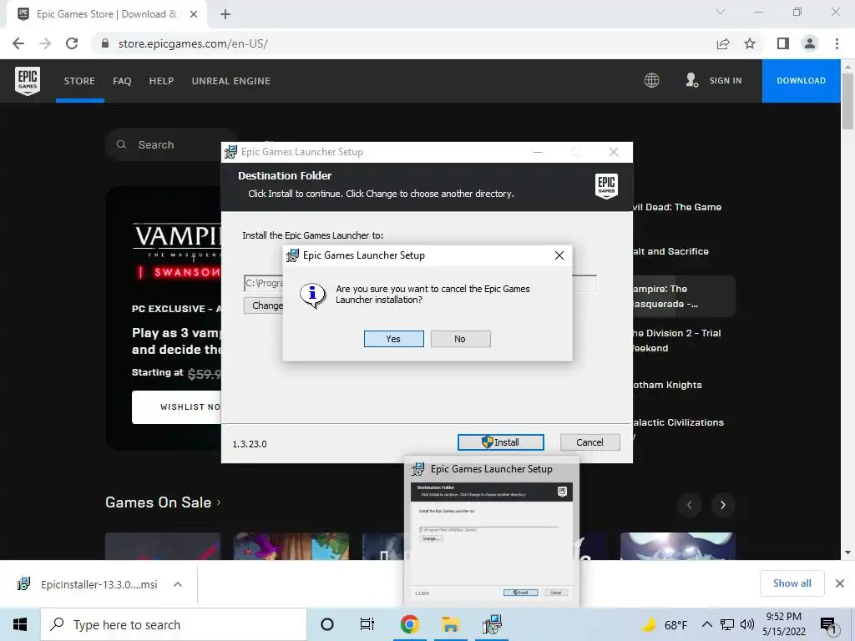Click the Chrome taskbar icon
Image resolution: width=855 pixels, height=641 pixels.
(x=409, y=624)
